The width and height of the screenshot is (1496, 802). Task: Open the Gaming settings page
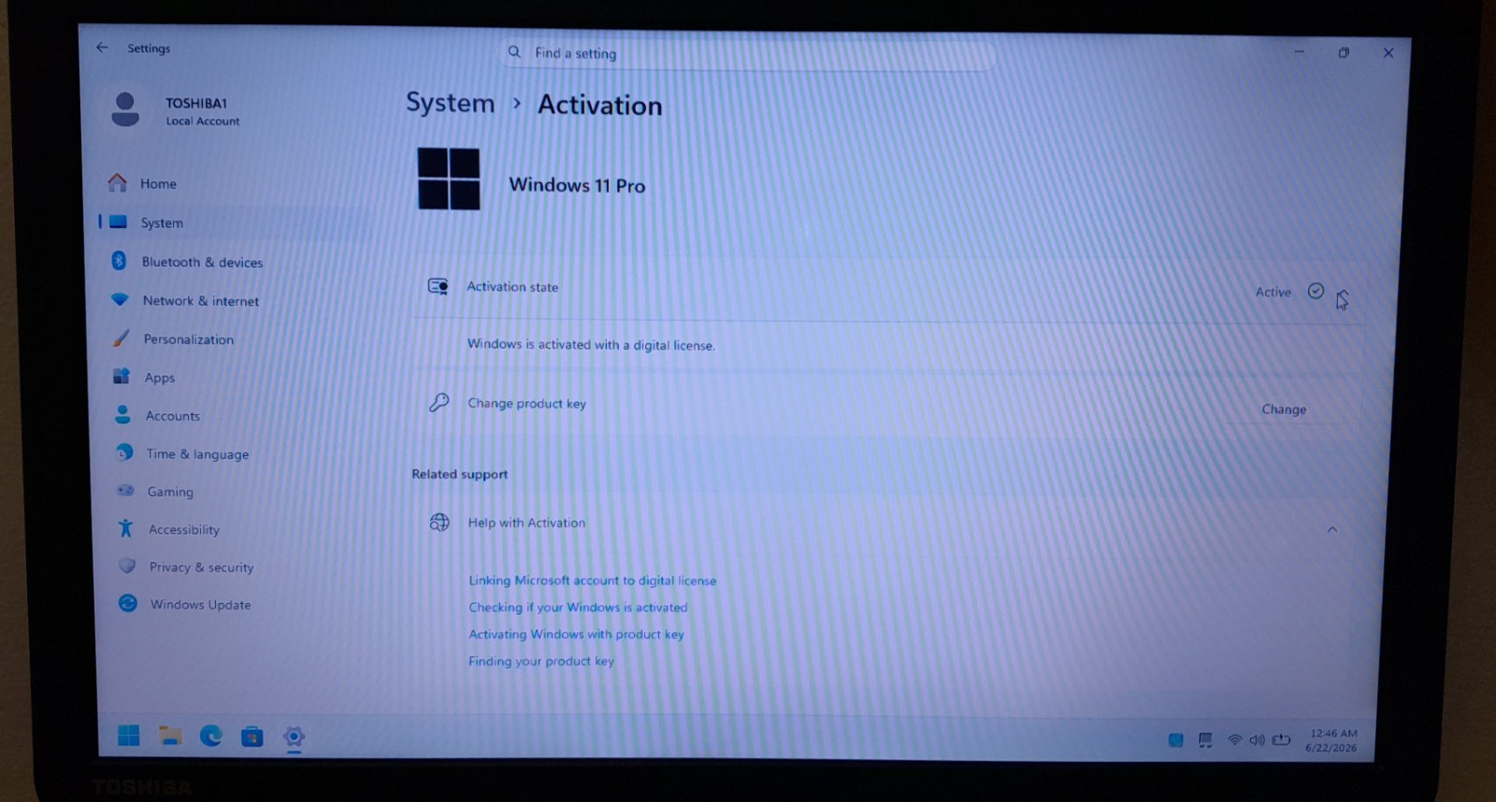[170, 491]
